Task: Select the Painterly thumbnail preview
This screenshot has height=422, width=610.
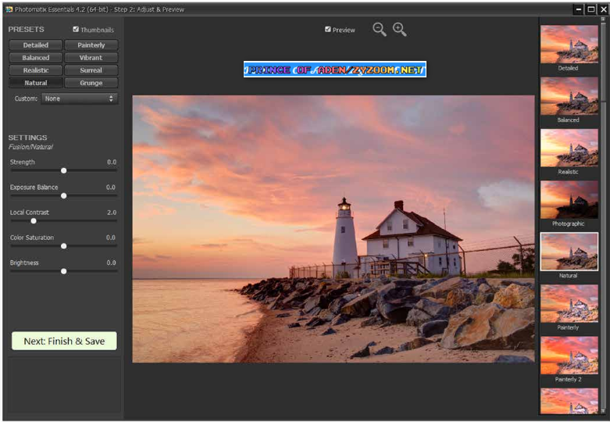Action: click(569, 303)
